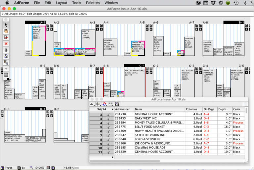
Task: Open the find flashlight menu in ad list
Action: pyautogui.click(x=98, y=104)
